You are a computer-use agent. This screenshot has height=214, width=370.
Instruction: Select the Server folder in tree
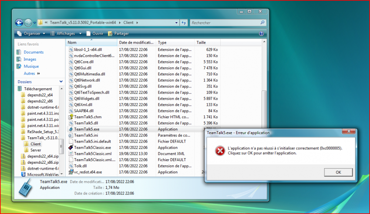click(36, 150)
